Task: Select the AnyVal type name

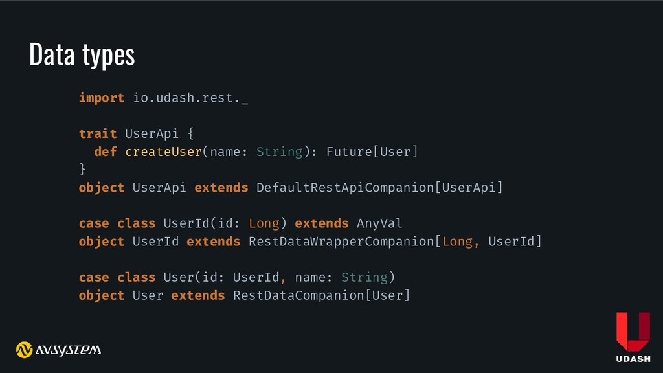Action: pyautogui.click(x=379, y=223)
